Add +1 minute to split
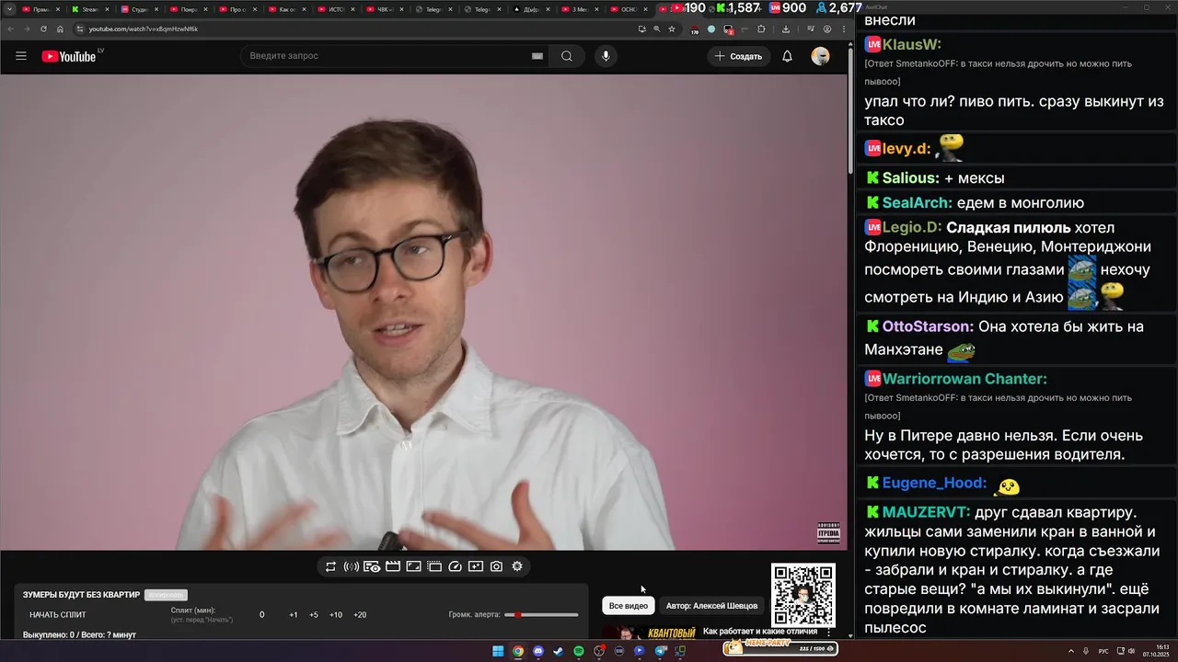 click(294, 614)
